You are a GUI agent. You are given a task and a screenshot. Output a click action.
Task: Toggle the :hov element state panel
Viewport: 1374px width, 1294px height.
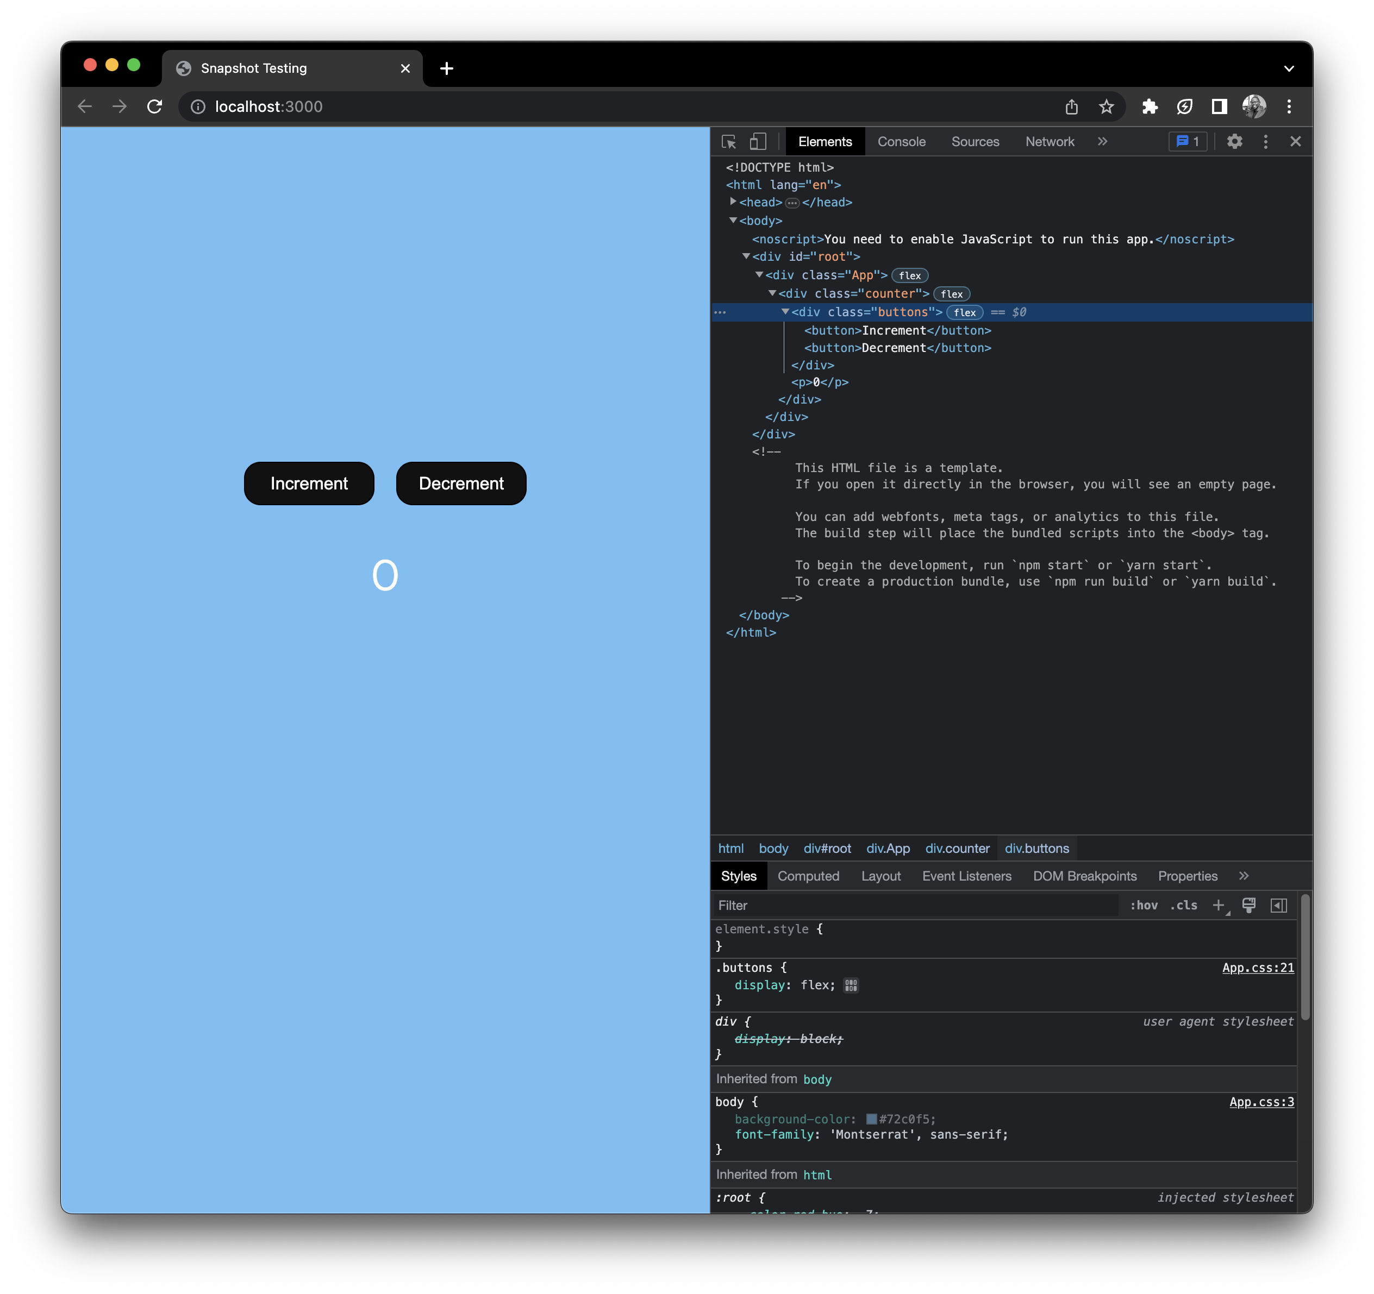pyautogui.click(x=1143, y=905)
